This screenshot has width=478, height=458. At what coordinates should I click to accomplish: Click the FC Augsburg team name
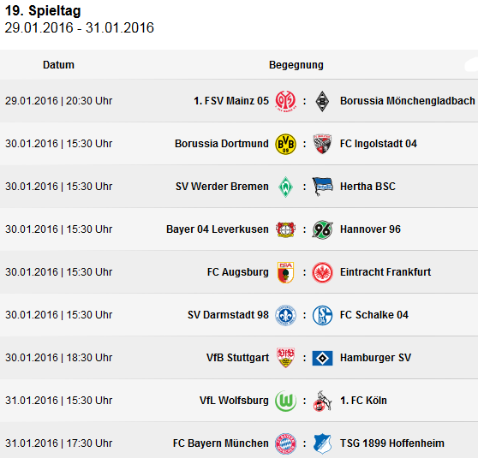tap(238, 272)
